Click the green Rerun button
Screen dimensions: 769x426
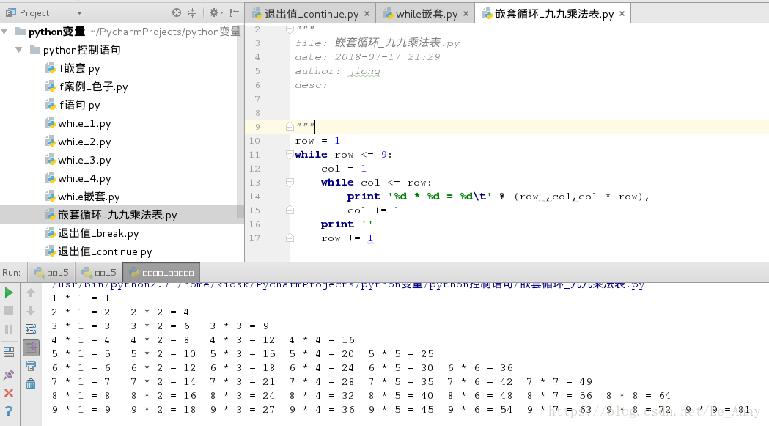click(x=9, y=293)
